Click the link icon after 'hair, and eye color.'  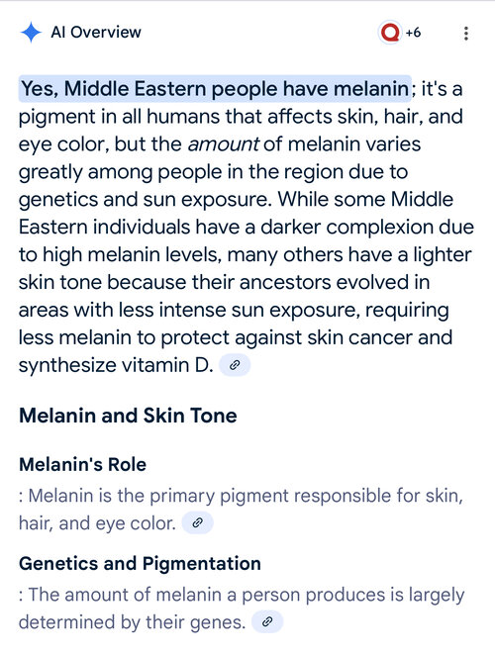[198, 522]
